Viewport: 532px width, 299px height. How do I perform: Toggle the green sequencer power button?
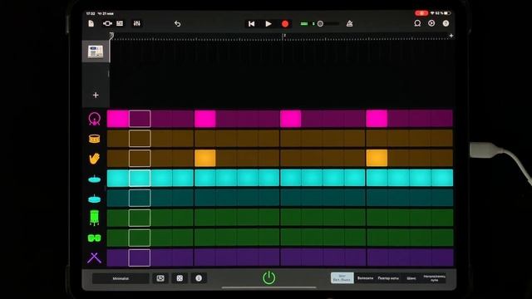pyautogui.click(x=269, y=278)
